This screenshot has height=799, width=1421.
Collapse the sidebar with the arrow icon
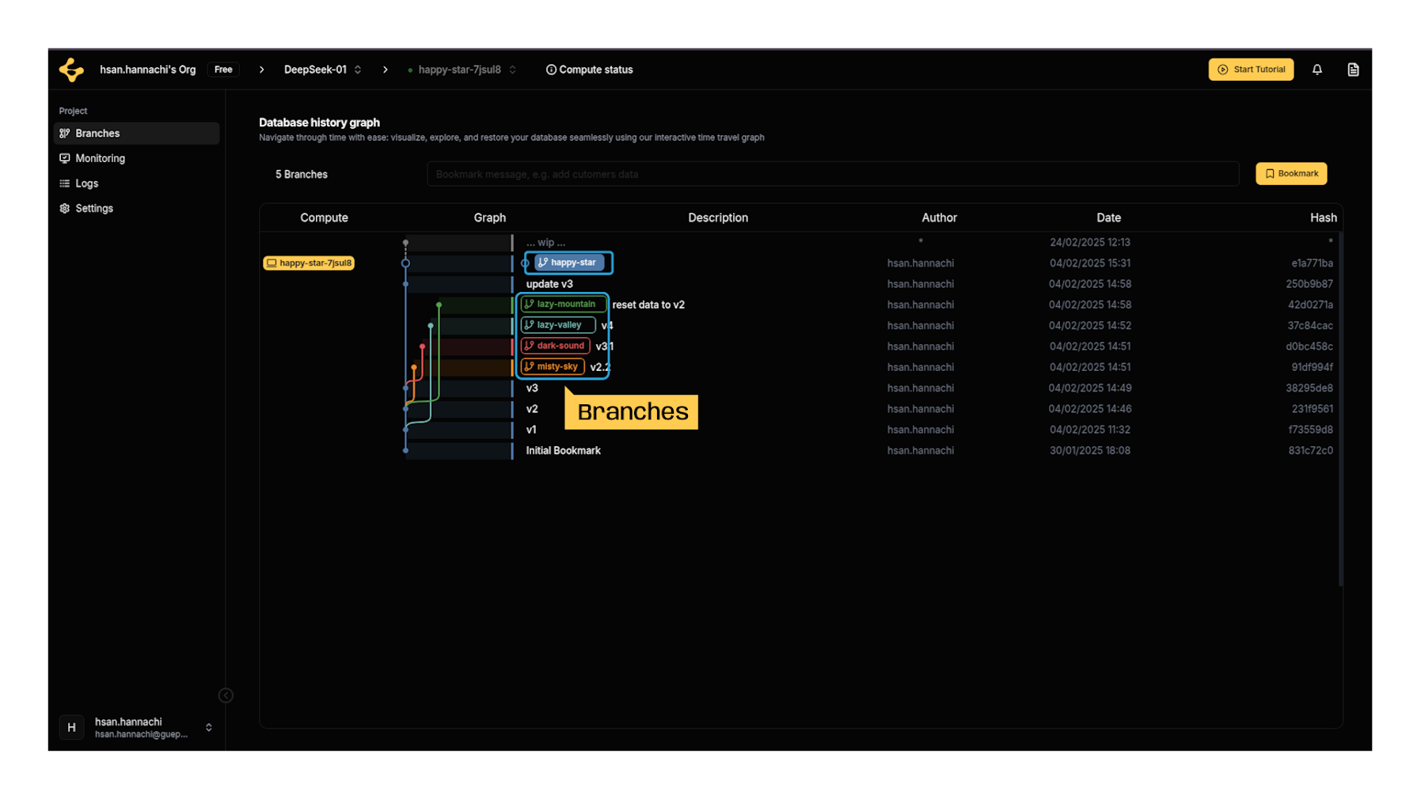click(226, 695)
